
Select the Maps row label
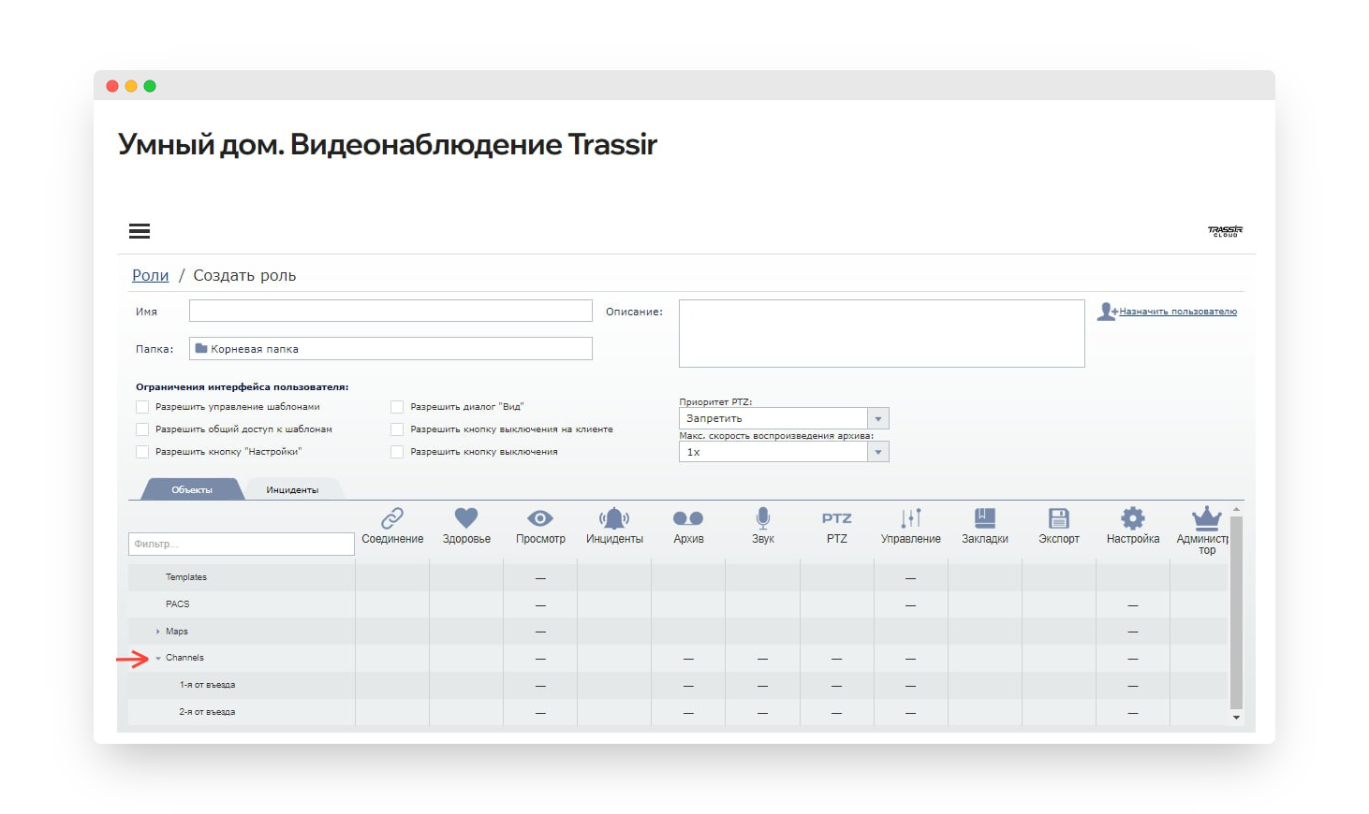177,632
